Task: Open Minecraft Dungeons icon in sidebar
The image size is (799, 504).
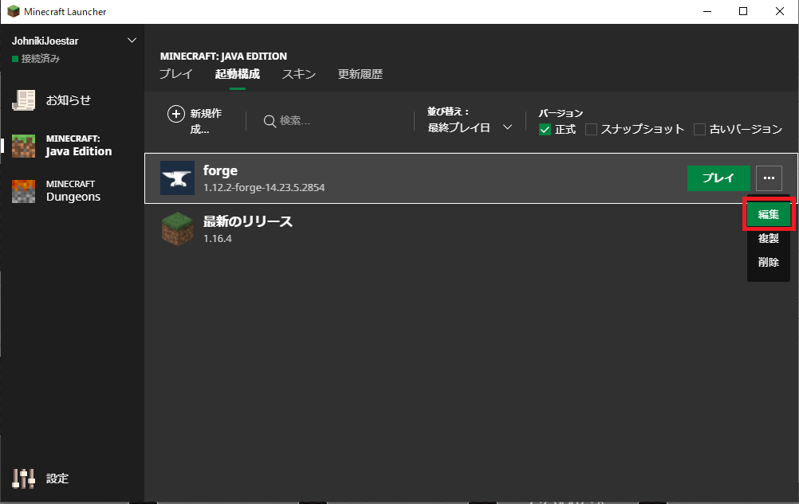Action: pyautogui.click(x=23, y=191)
